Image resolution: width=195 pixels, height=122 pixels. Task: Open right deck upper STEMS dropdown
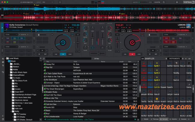coord(170,35)
